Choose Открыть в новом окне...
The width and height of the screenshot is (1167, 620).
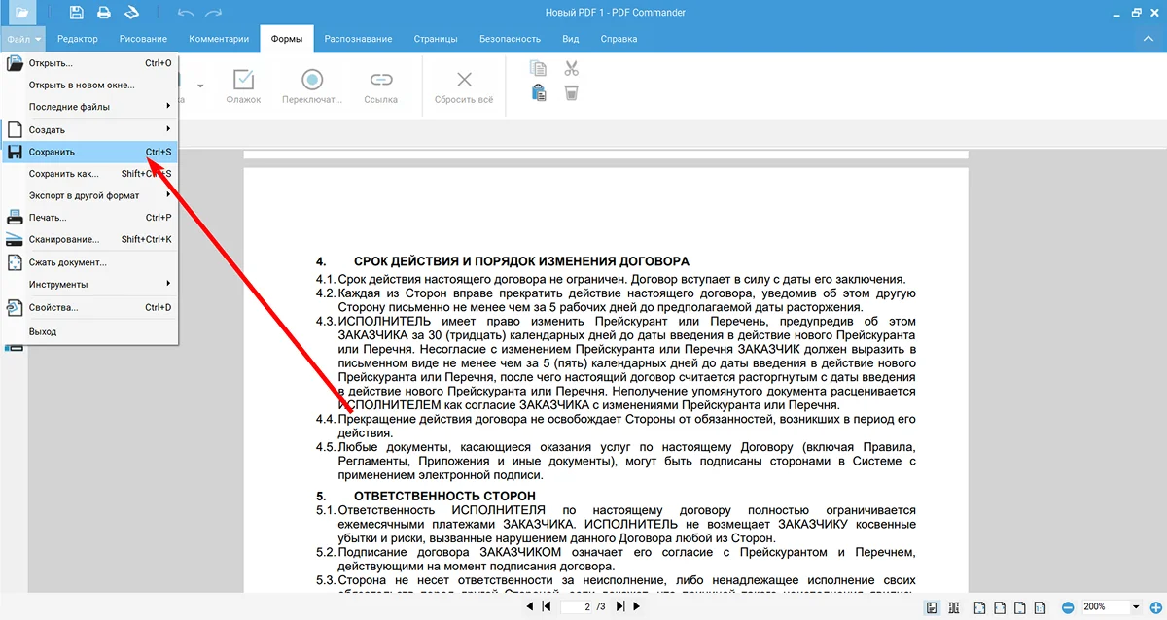pos(90,85)
